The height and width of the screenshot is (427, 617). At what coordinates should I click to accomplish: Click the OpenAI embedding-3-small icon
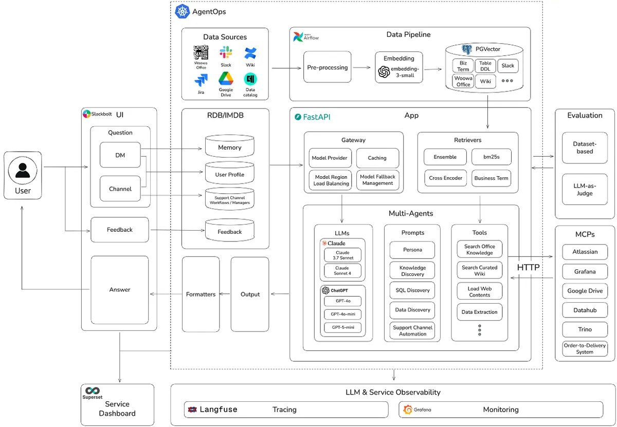tap(384, 72)
